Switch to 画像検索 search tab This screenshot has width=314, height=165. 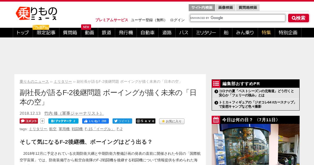point(226,8)
